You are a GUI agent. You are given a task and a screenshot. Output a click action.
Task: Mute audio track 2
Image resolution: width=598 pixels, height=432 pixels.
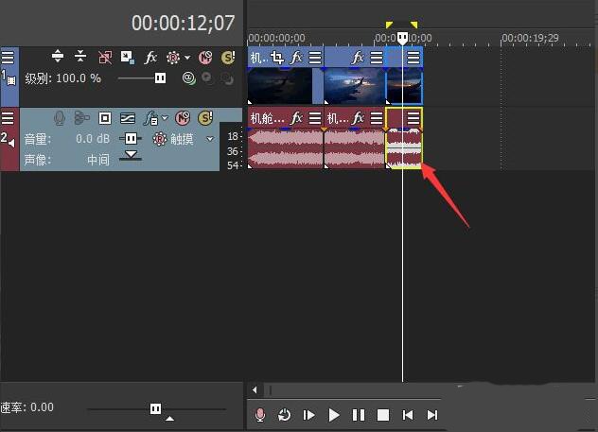point(183,118)
